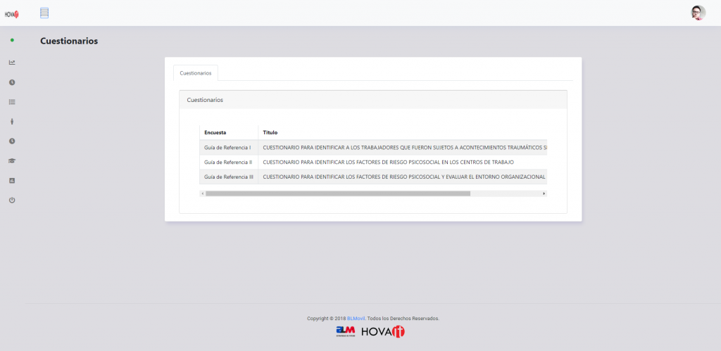Open the list icon in the sidebar
Screen dimensions: 721x351
tap(12, 102)
